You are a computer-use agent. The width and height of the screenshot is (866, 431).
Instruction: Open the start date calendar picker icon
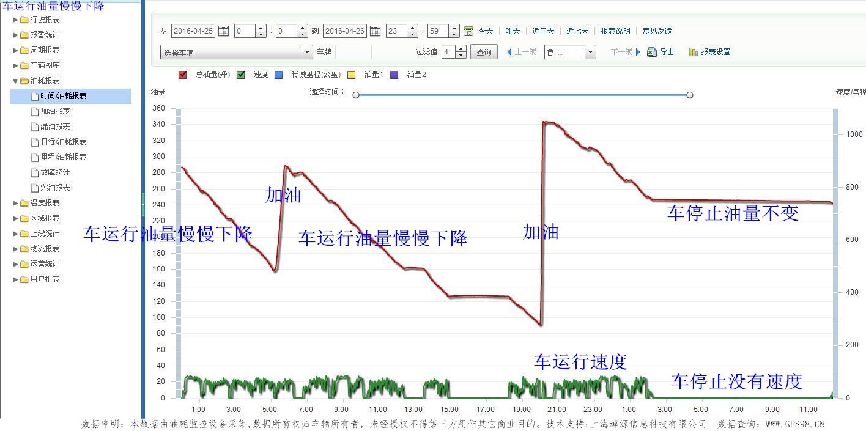pyautogui.click(x=224, y=31)
